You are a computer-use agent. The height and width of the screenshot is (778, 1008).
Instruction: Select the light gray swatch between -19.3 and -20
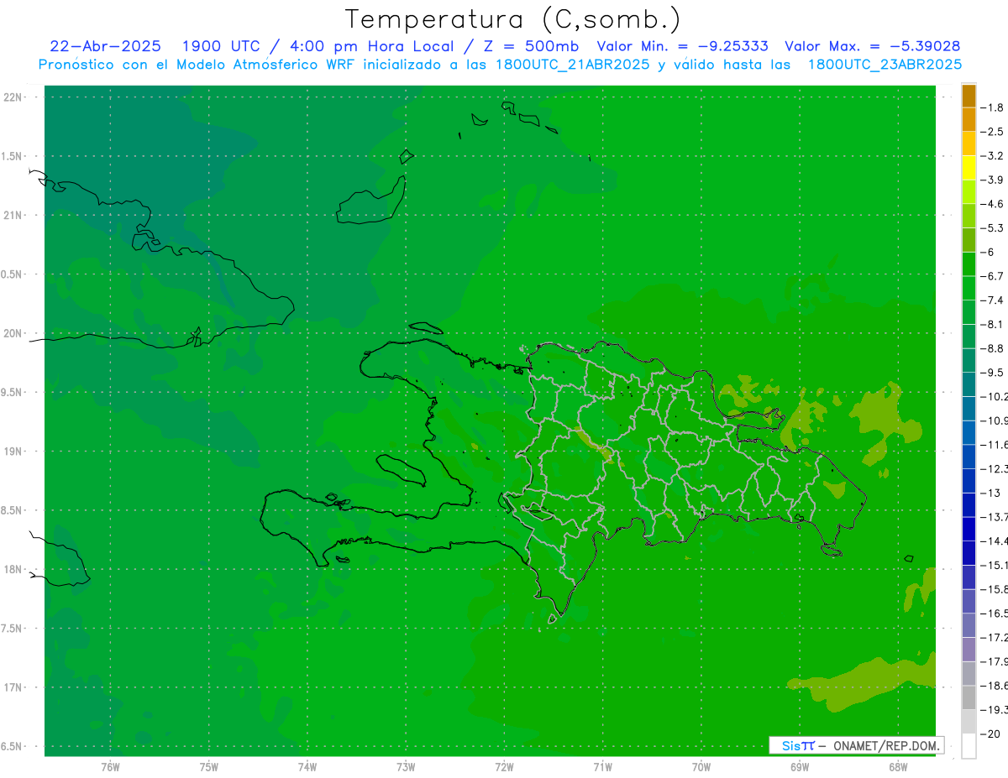[x=969, y=722]
